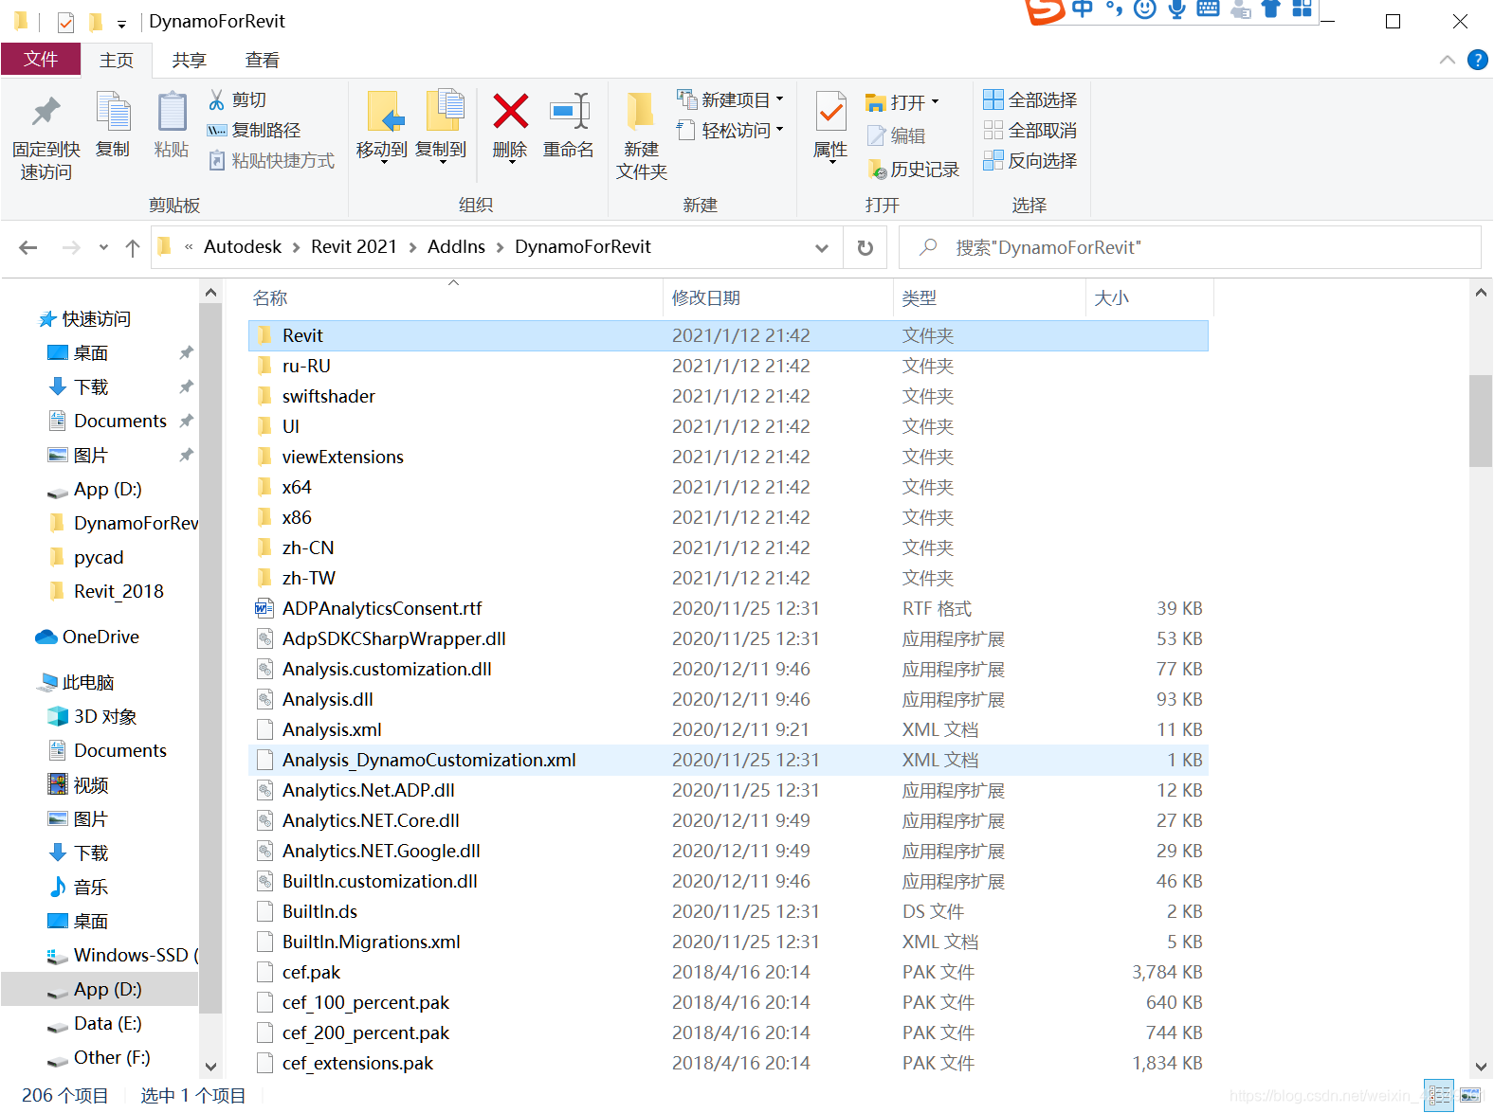
Task: Click Autodesk in the breadcrumb path
Action: click(x=243, y=246)
